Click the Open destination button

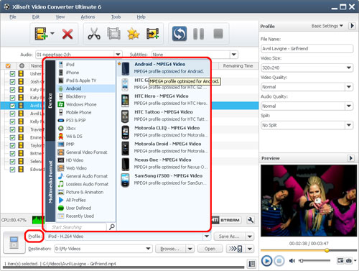(210, 249)
